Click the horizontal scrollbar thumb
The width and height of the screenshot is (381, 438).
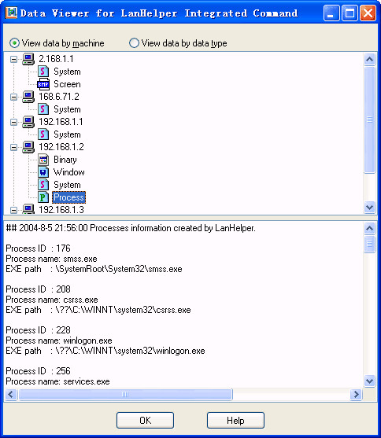point(125,395)
